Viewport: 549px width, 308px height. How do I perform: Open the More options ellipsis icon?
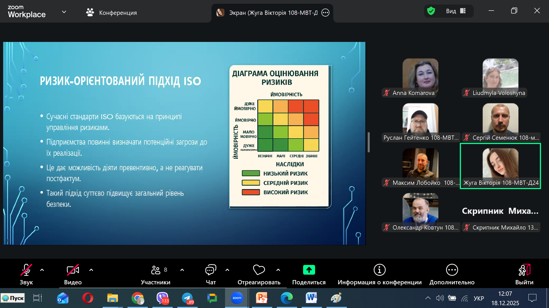pos(452,270)
